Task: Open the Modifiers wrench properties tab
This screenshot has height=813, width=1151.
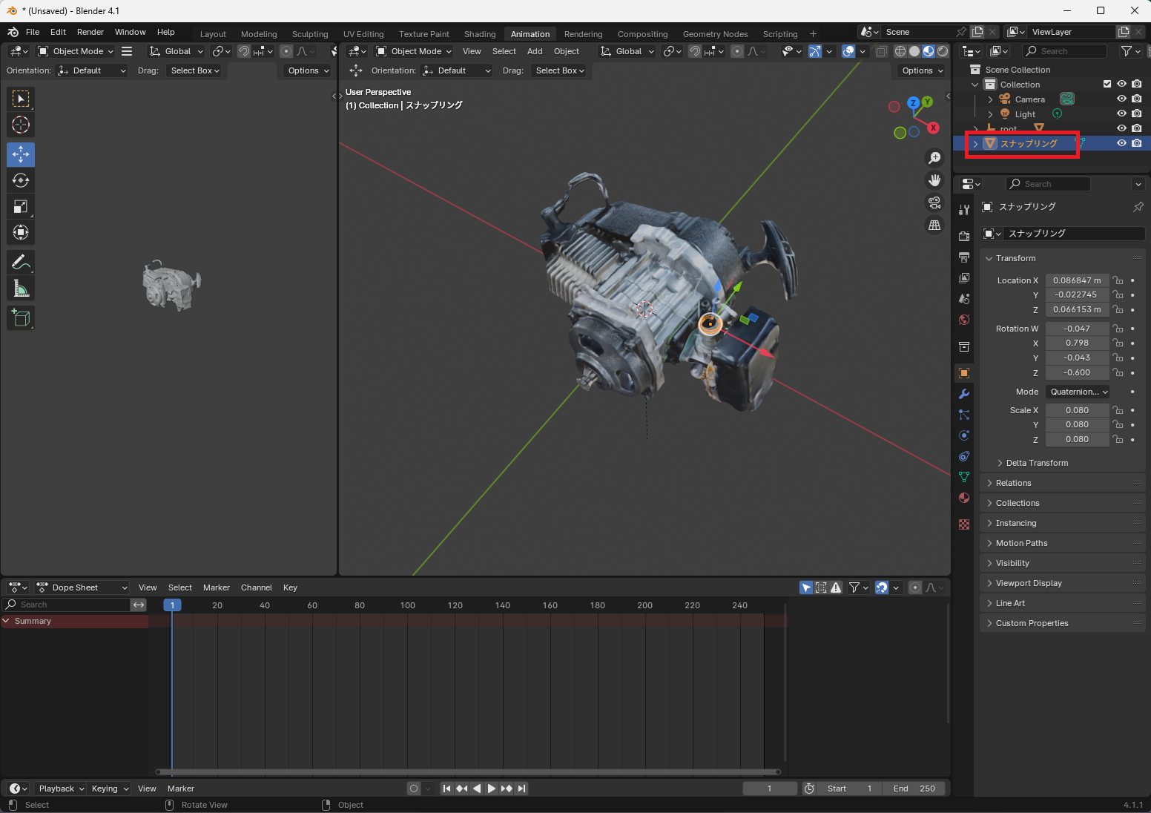Action: pos(964,394)
